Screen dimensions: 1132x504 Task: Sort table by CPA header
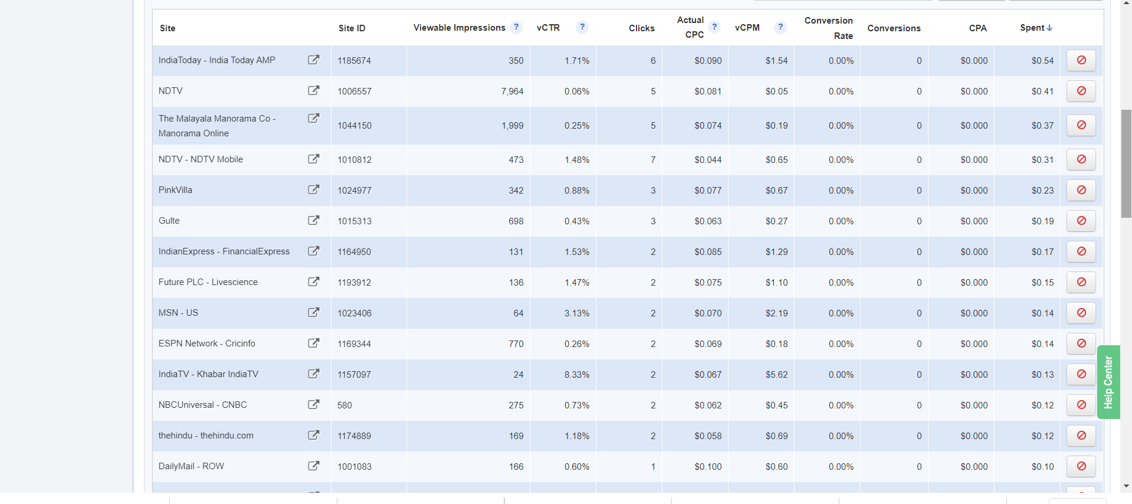(x=977, y=28)
